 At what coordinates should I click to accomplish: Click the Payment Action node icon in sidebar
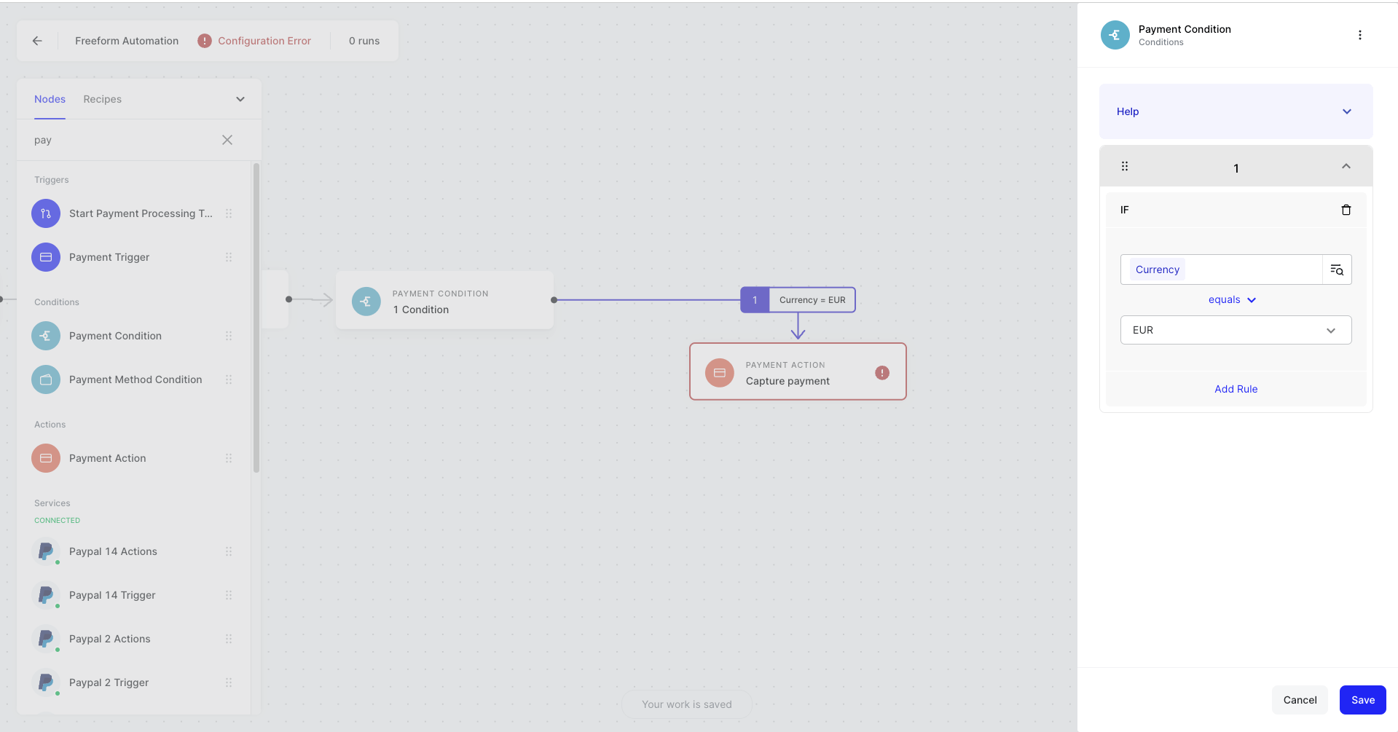[x=46, y=458]
